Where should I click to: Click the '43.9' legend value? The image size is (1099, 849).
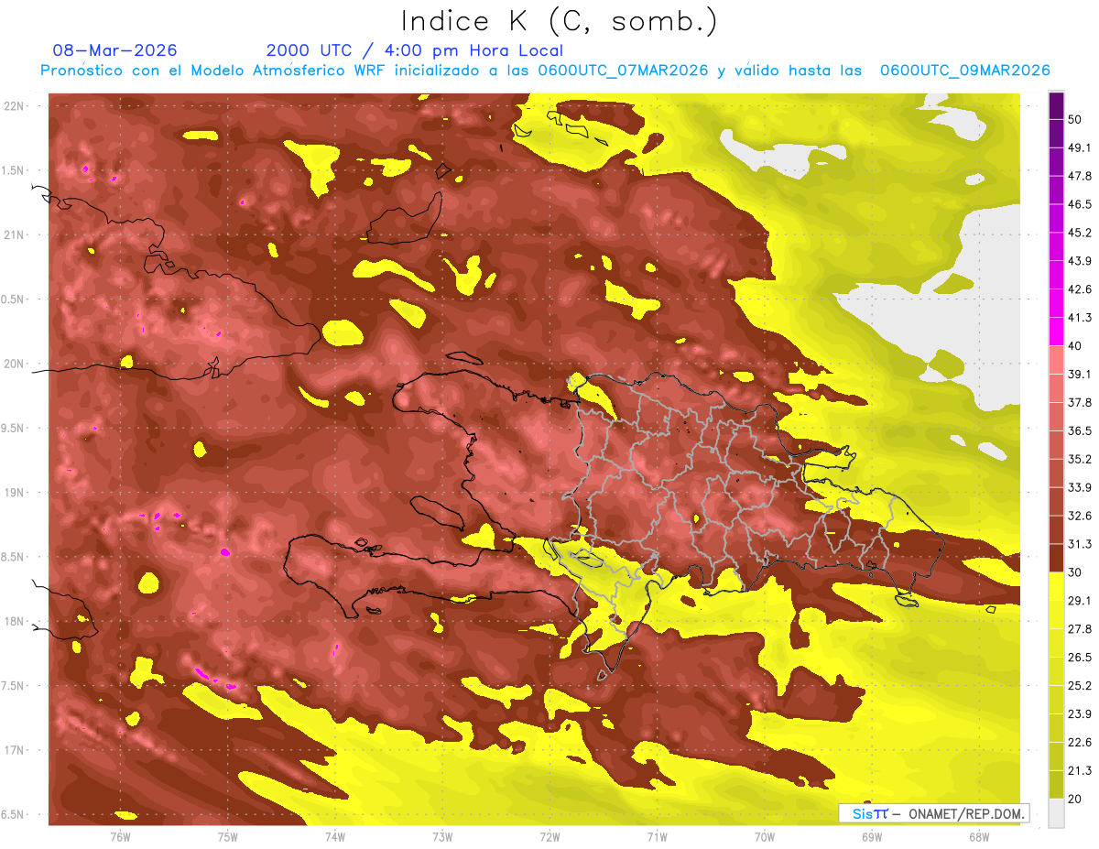pos(1079,261)
